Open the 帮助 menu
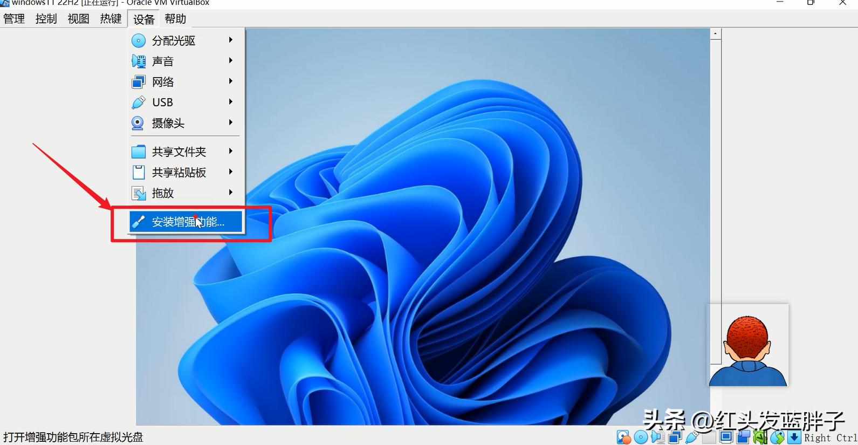858x445 pixels. click(176, 19)
